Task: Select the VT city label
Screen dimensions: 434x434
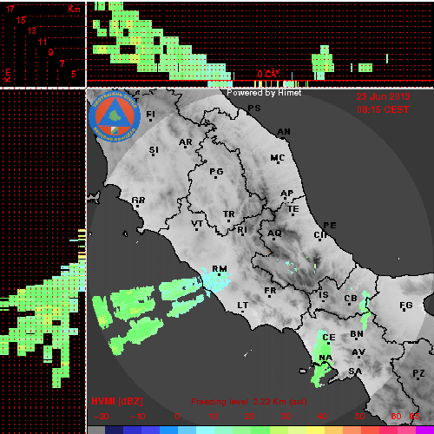Action: coord(197,223)
